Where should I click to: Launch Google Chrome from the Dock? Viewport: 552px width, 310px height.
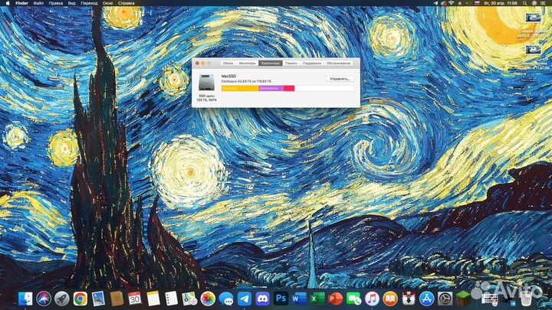(79, 299)
